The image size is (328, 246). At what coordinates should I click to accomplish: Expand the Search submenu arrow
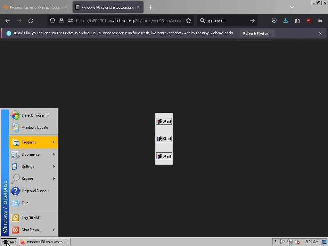(54, 179)
